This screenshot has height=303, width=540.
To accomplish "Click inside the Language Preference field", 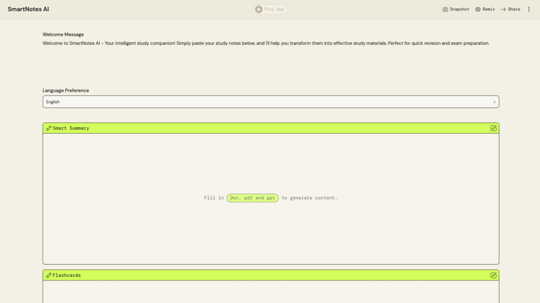I will point(264,102).
